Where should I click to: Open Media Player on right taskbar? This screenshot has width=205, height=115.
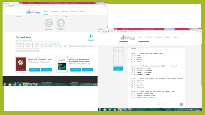115,110
